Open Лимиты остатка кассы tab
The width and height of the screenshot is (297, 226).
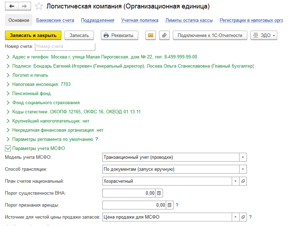click(x=189, y=20)
